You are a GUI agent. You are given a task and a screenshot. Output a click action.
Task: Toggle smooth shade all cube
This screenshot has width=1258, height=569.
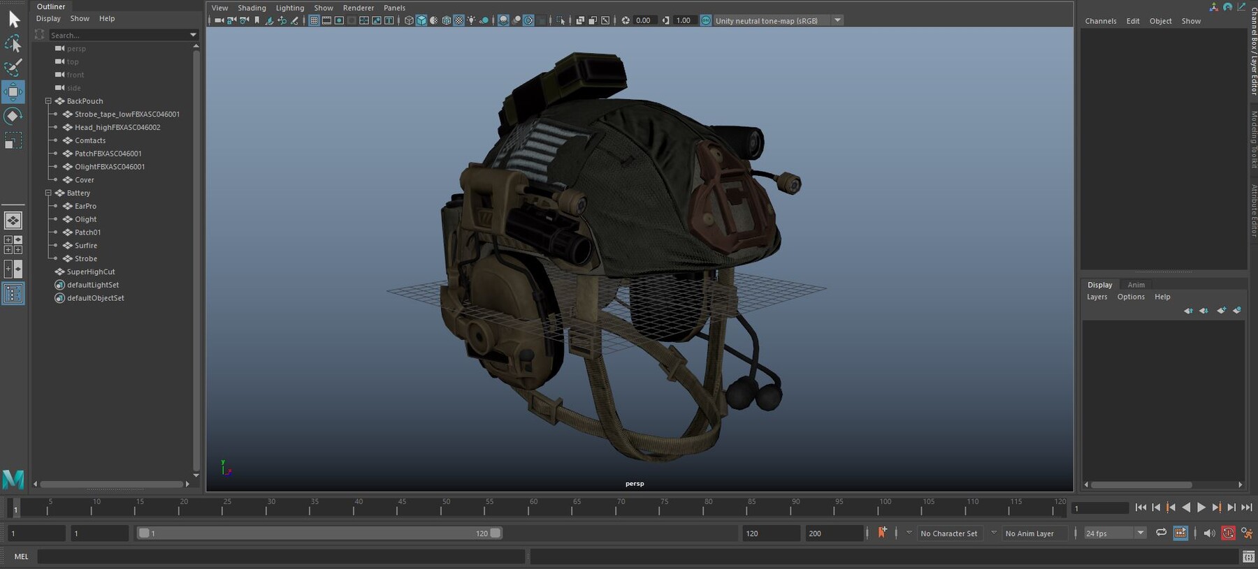pyautogui.click(x=421, y=20)
